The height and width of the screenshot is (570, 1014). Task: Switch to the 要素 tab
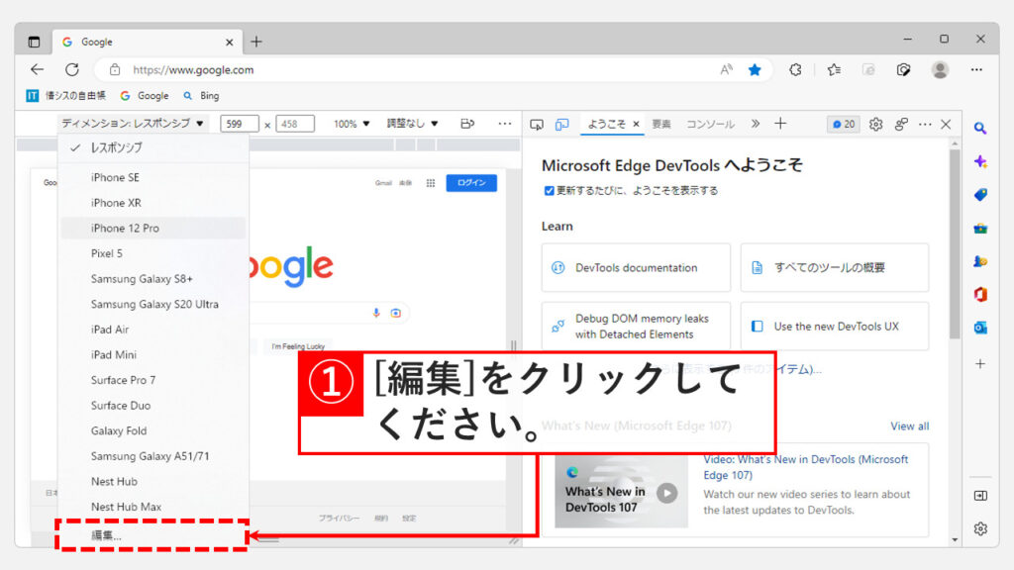click(660, 124)
